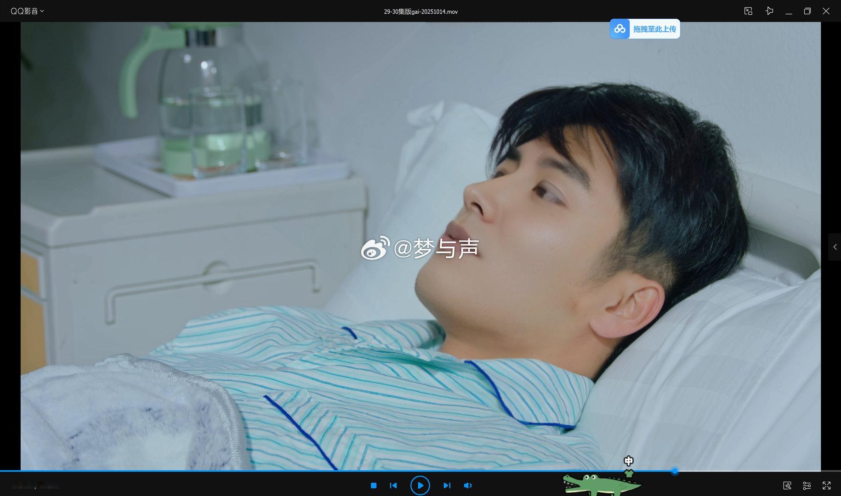Skip to the next episode
Viewport: 841px width, 496px height.
pos(447,485)
